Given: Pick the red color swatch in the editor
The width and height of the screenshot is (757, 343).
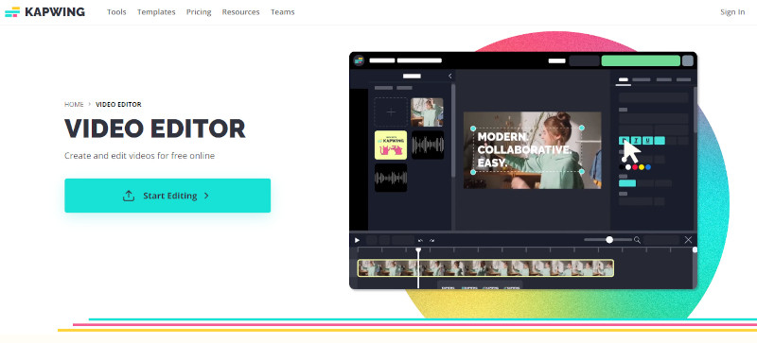Looking at the screenshot, I should (x=635, y=167).
